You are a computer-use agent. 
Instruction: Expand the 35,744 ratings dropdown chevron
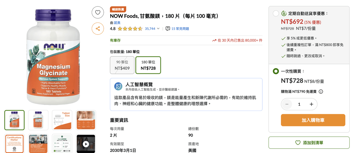[158, 29]
